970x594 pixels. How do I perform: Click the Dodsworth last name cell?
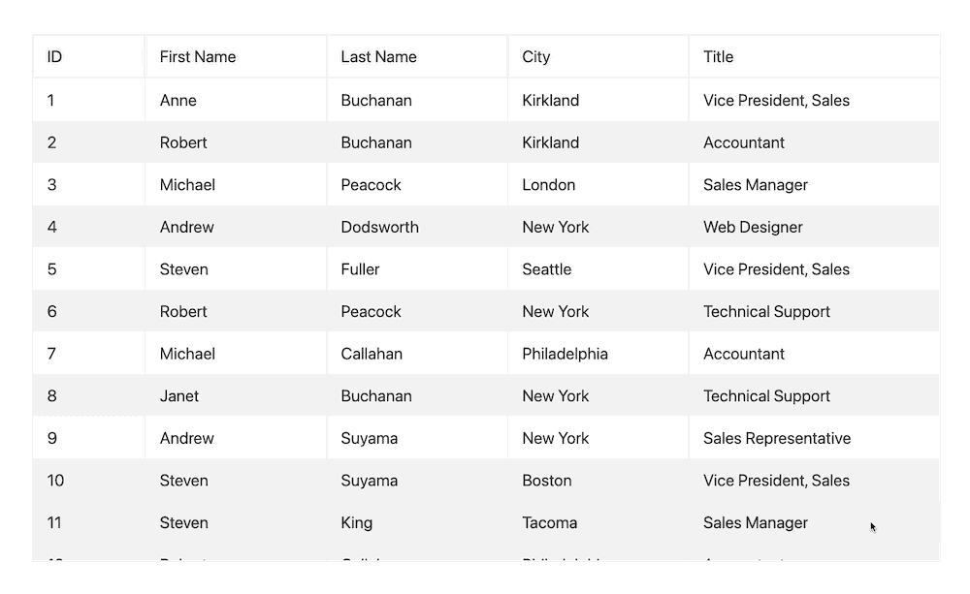click(x=379, y=228)
